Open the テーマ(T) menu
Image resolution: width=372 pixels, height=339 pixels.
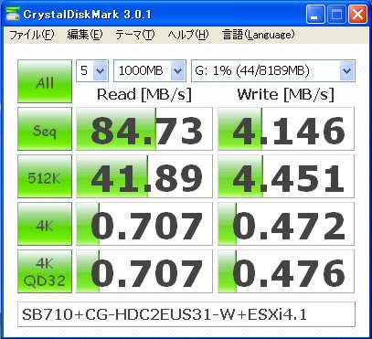coord(135,35)
